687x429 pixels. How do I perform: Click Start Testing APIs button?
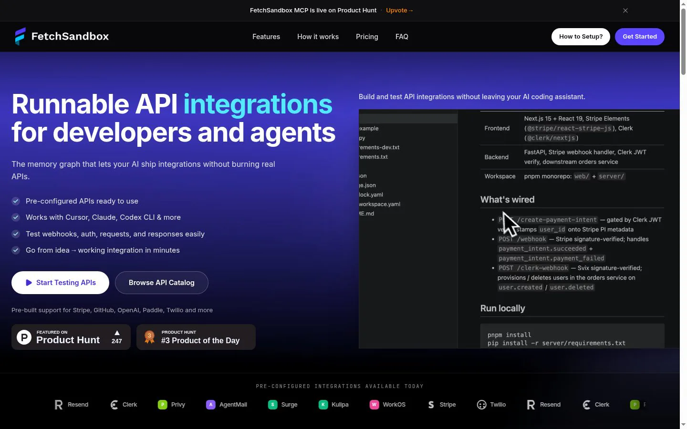click(60, 283)
